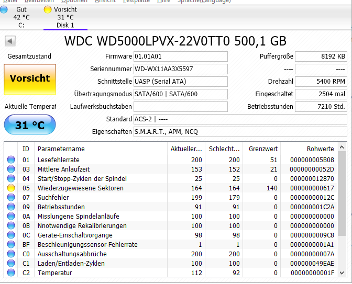The height and width of the screenshot is (284, 352).
Task: Click the blue Gut status circle for drive C:
Action: click(x=4, y=9)
